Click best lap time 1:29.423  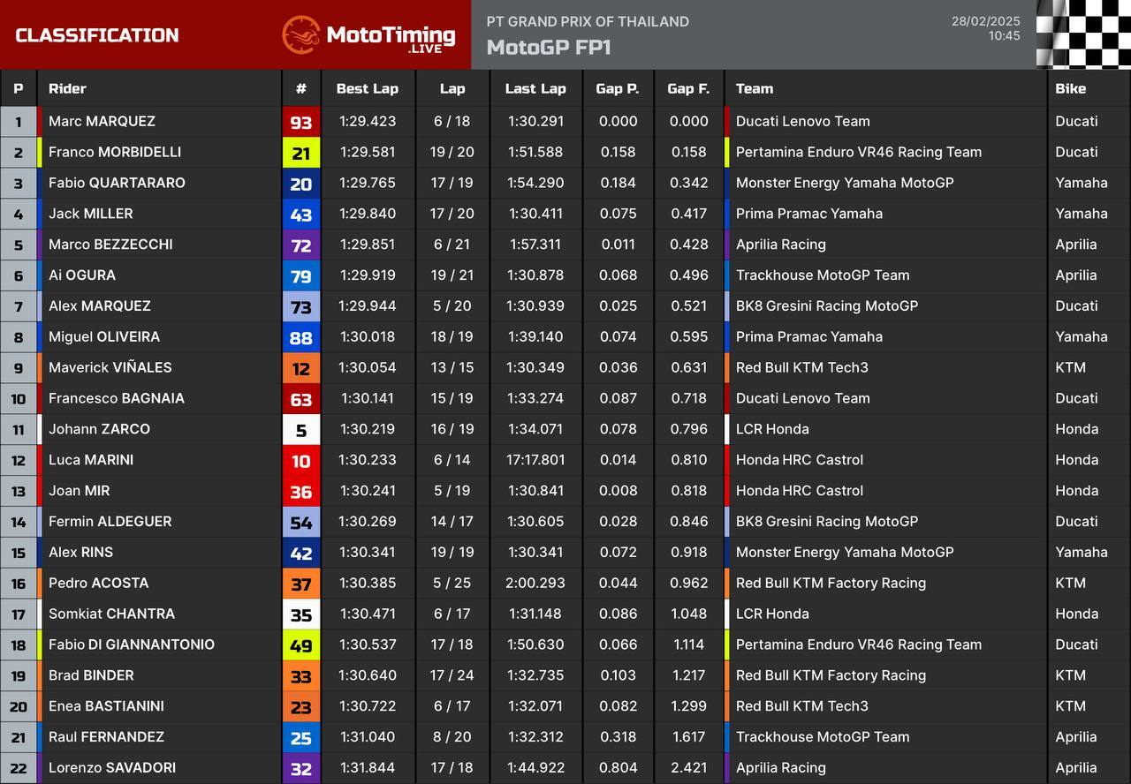click(368, 121)
